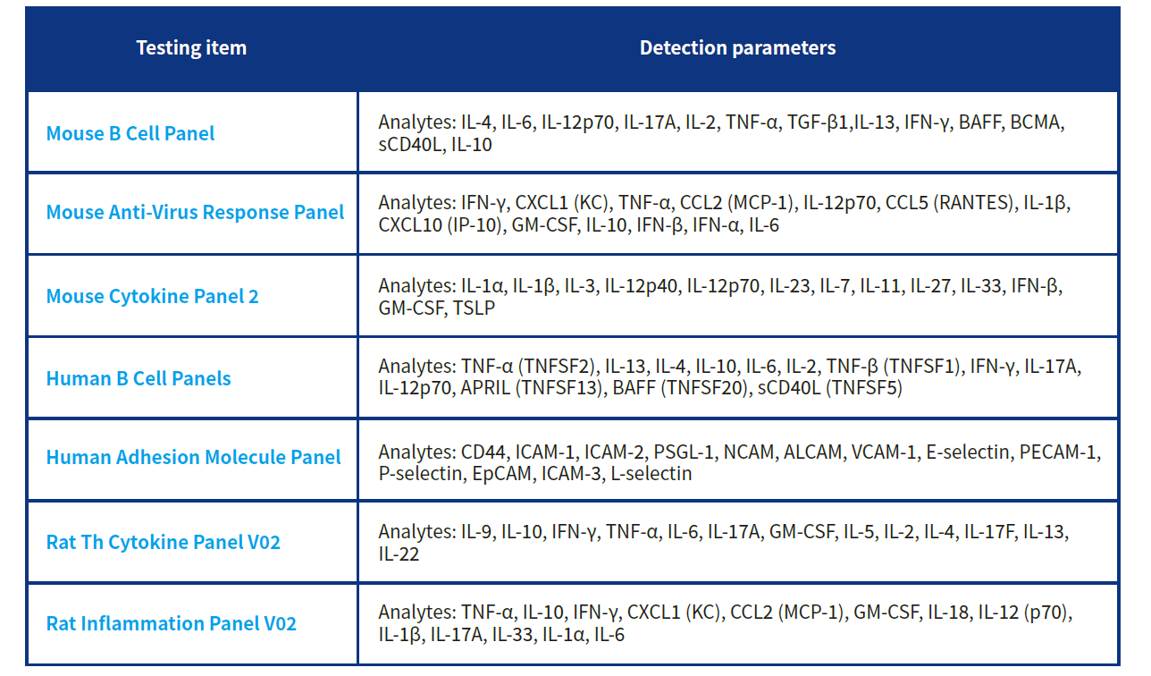The image size is (1151, 676).
Task: Follow the Mouse Cytokine Panel 2 link
Action: coord(153,296)
